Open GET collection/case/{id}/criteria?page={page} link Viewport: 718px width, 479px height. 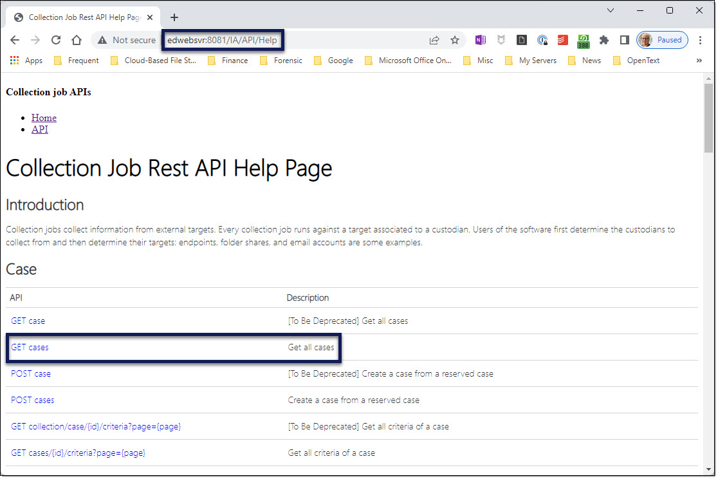click(x=96, y=427)
